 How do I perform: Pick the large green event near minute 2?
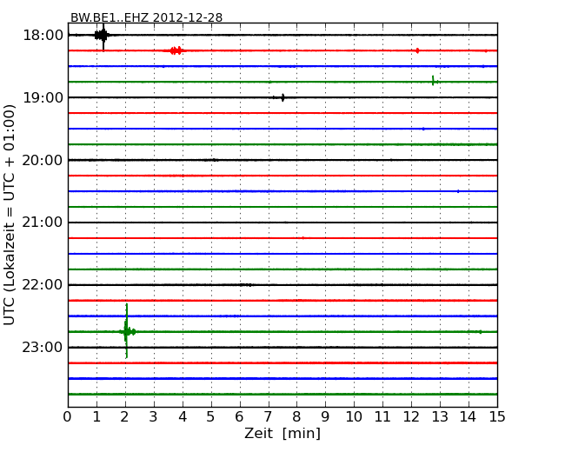click(x=127, y=331)
